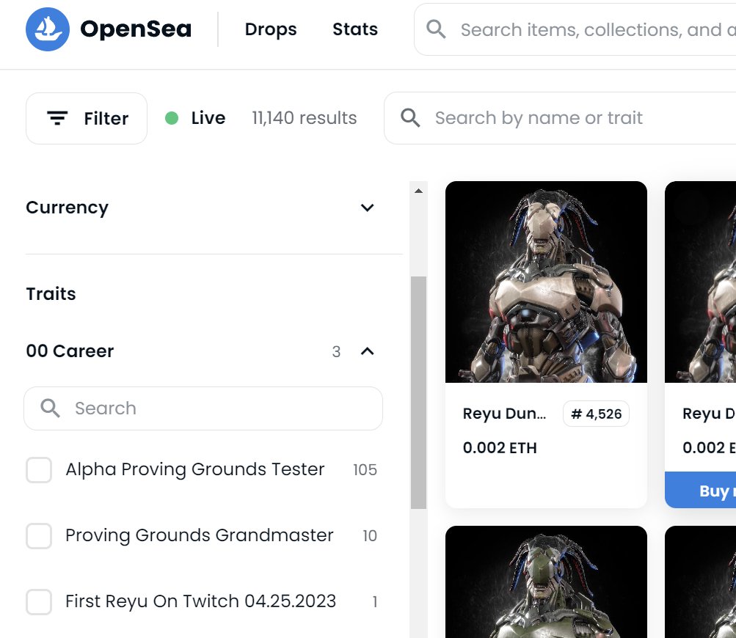Click Alpha Proving Grounds Tester label

click(x=194, y=469)
